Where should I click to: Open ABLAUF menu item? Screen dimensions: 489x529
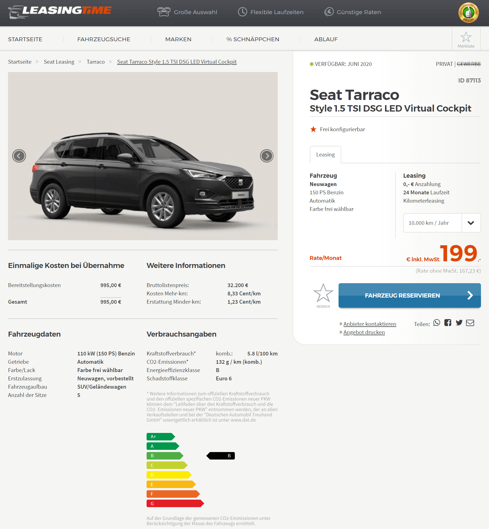point(326,39)
